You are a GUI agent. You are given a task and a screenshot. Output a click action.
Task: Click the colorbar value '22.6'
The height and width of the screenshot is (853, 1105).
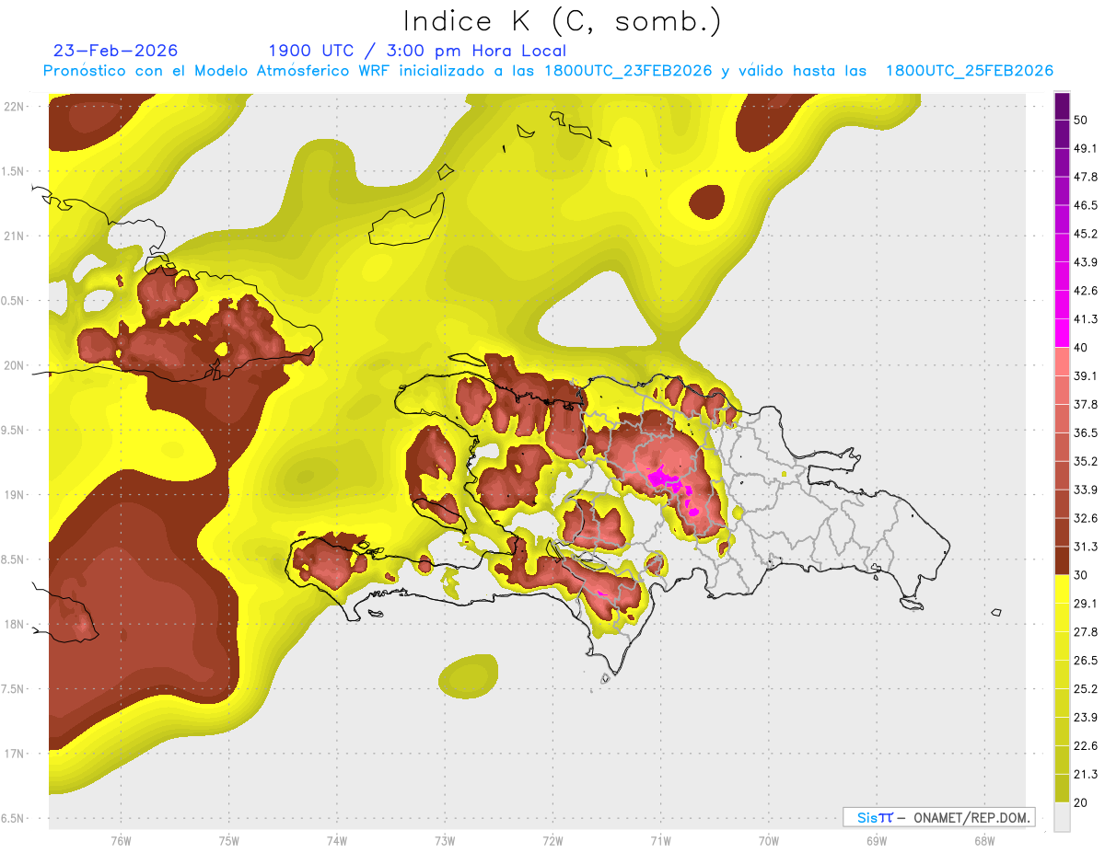point(1085,746)
